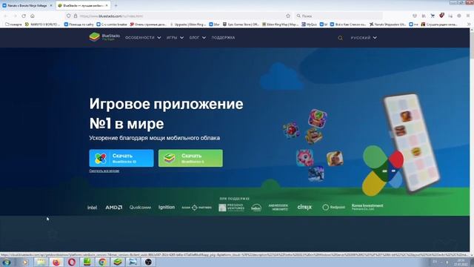The image size is (474, 267).
Task: Open the NARUTO X BORUTO bookmark
Action: (x=42, y=24)
